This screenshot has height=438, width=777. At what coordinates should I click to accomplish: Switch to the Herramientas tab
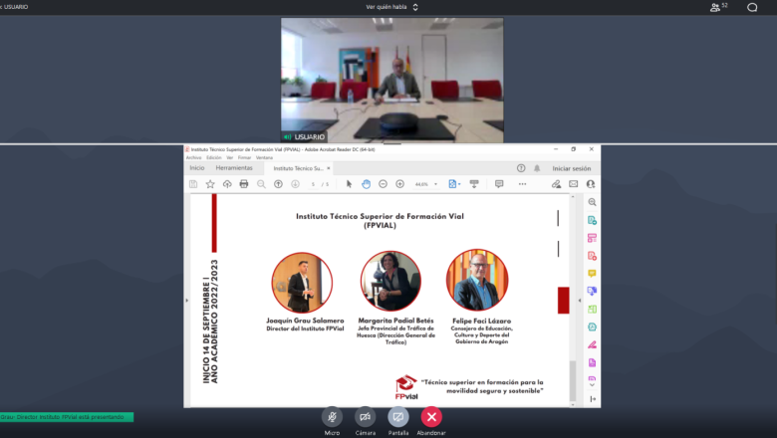234,168
